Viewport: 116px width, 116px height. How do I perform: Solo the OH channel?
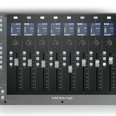coord(78,53)
